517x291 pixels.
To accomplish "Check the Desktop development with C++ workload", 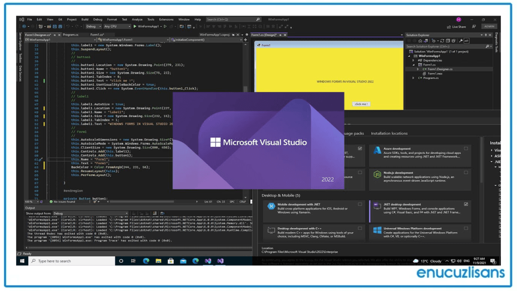I will point(360,228).
